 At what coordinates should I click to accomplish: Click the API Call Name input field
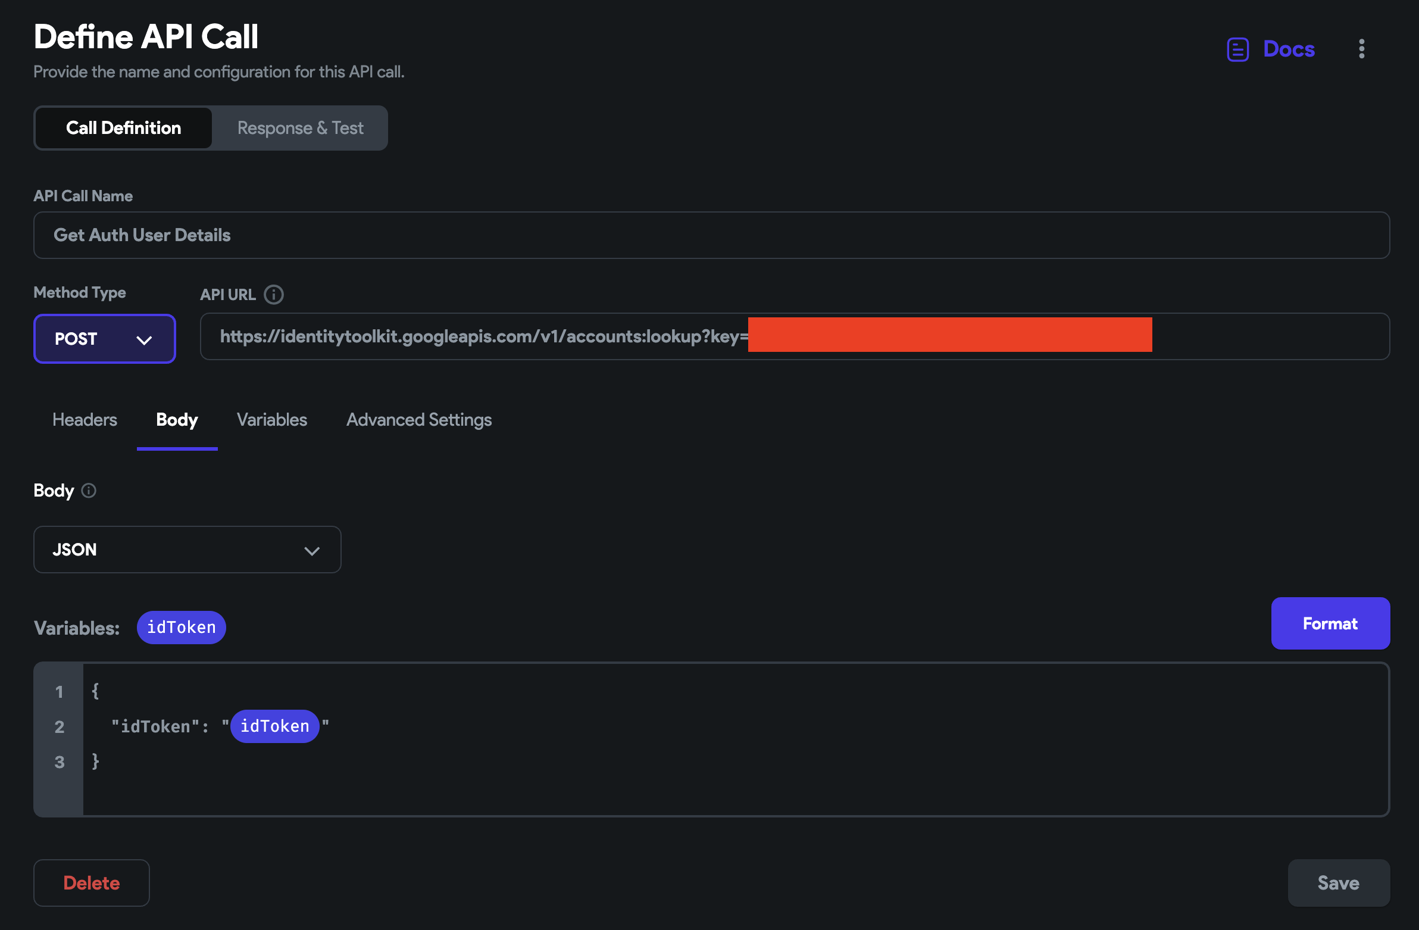(711, 235)
